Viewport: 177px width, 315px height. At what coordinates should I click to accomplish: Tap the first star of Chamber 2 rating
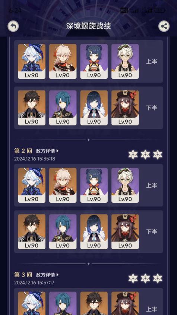[x=133, y=155]
